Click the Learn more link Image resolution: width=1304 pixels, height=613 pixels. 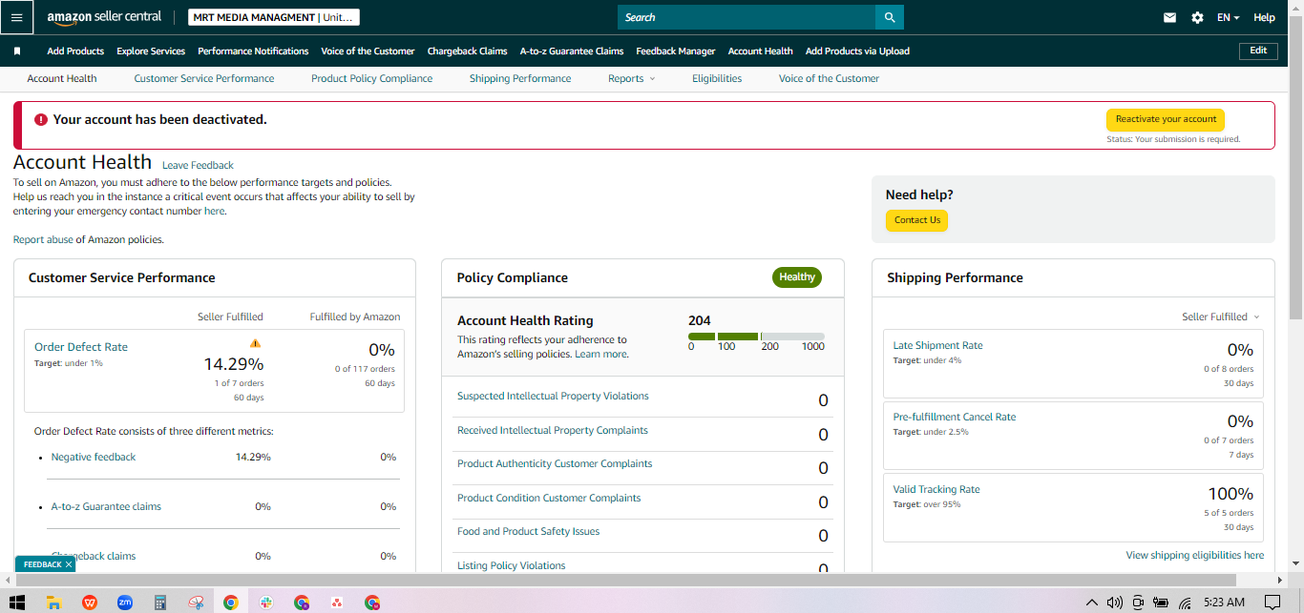[600, 354]
